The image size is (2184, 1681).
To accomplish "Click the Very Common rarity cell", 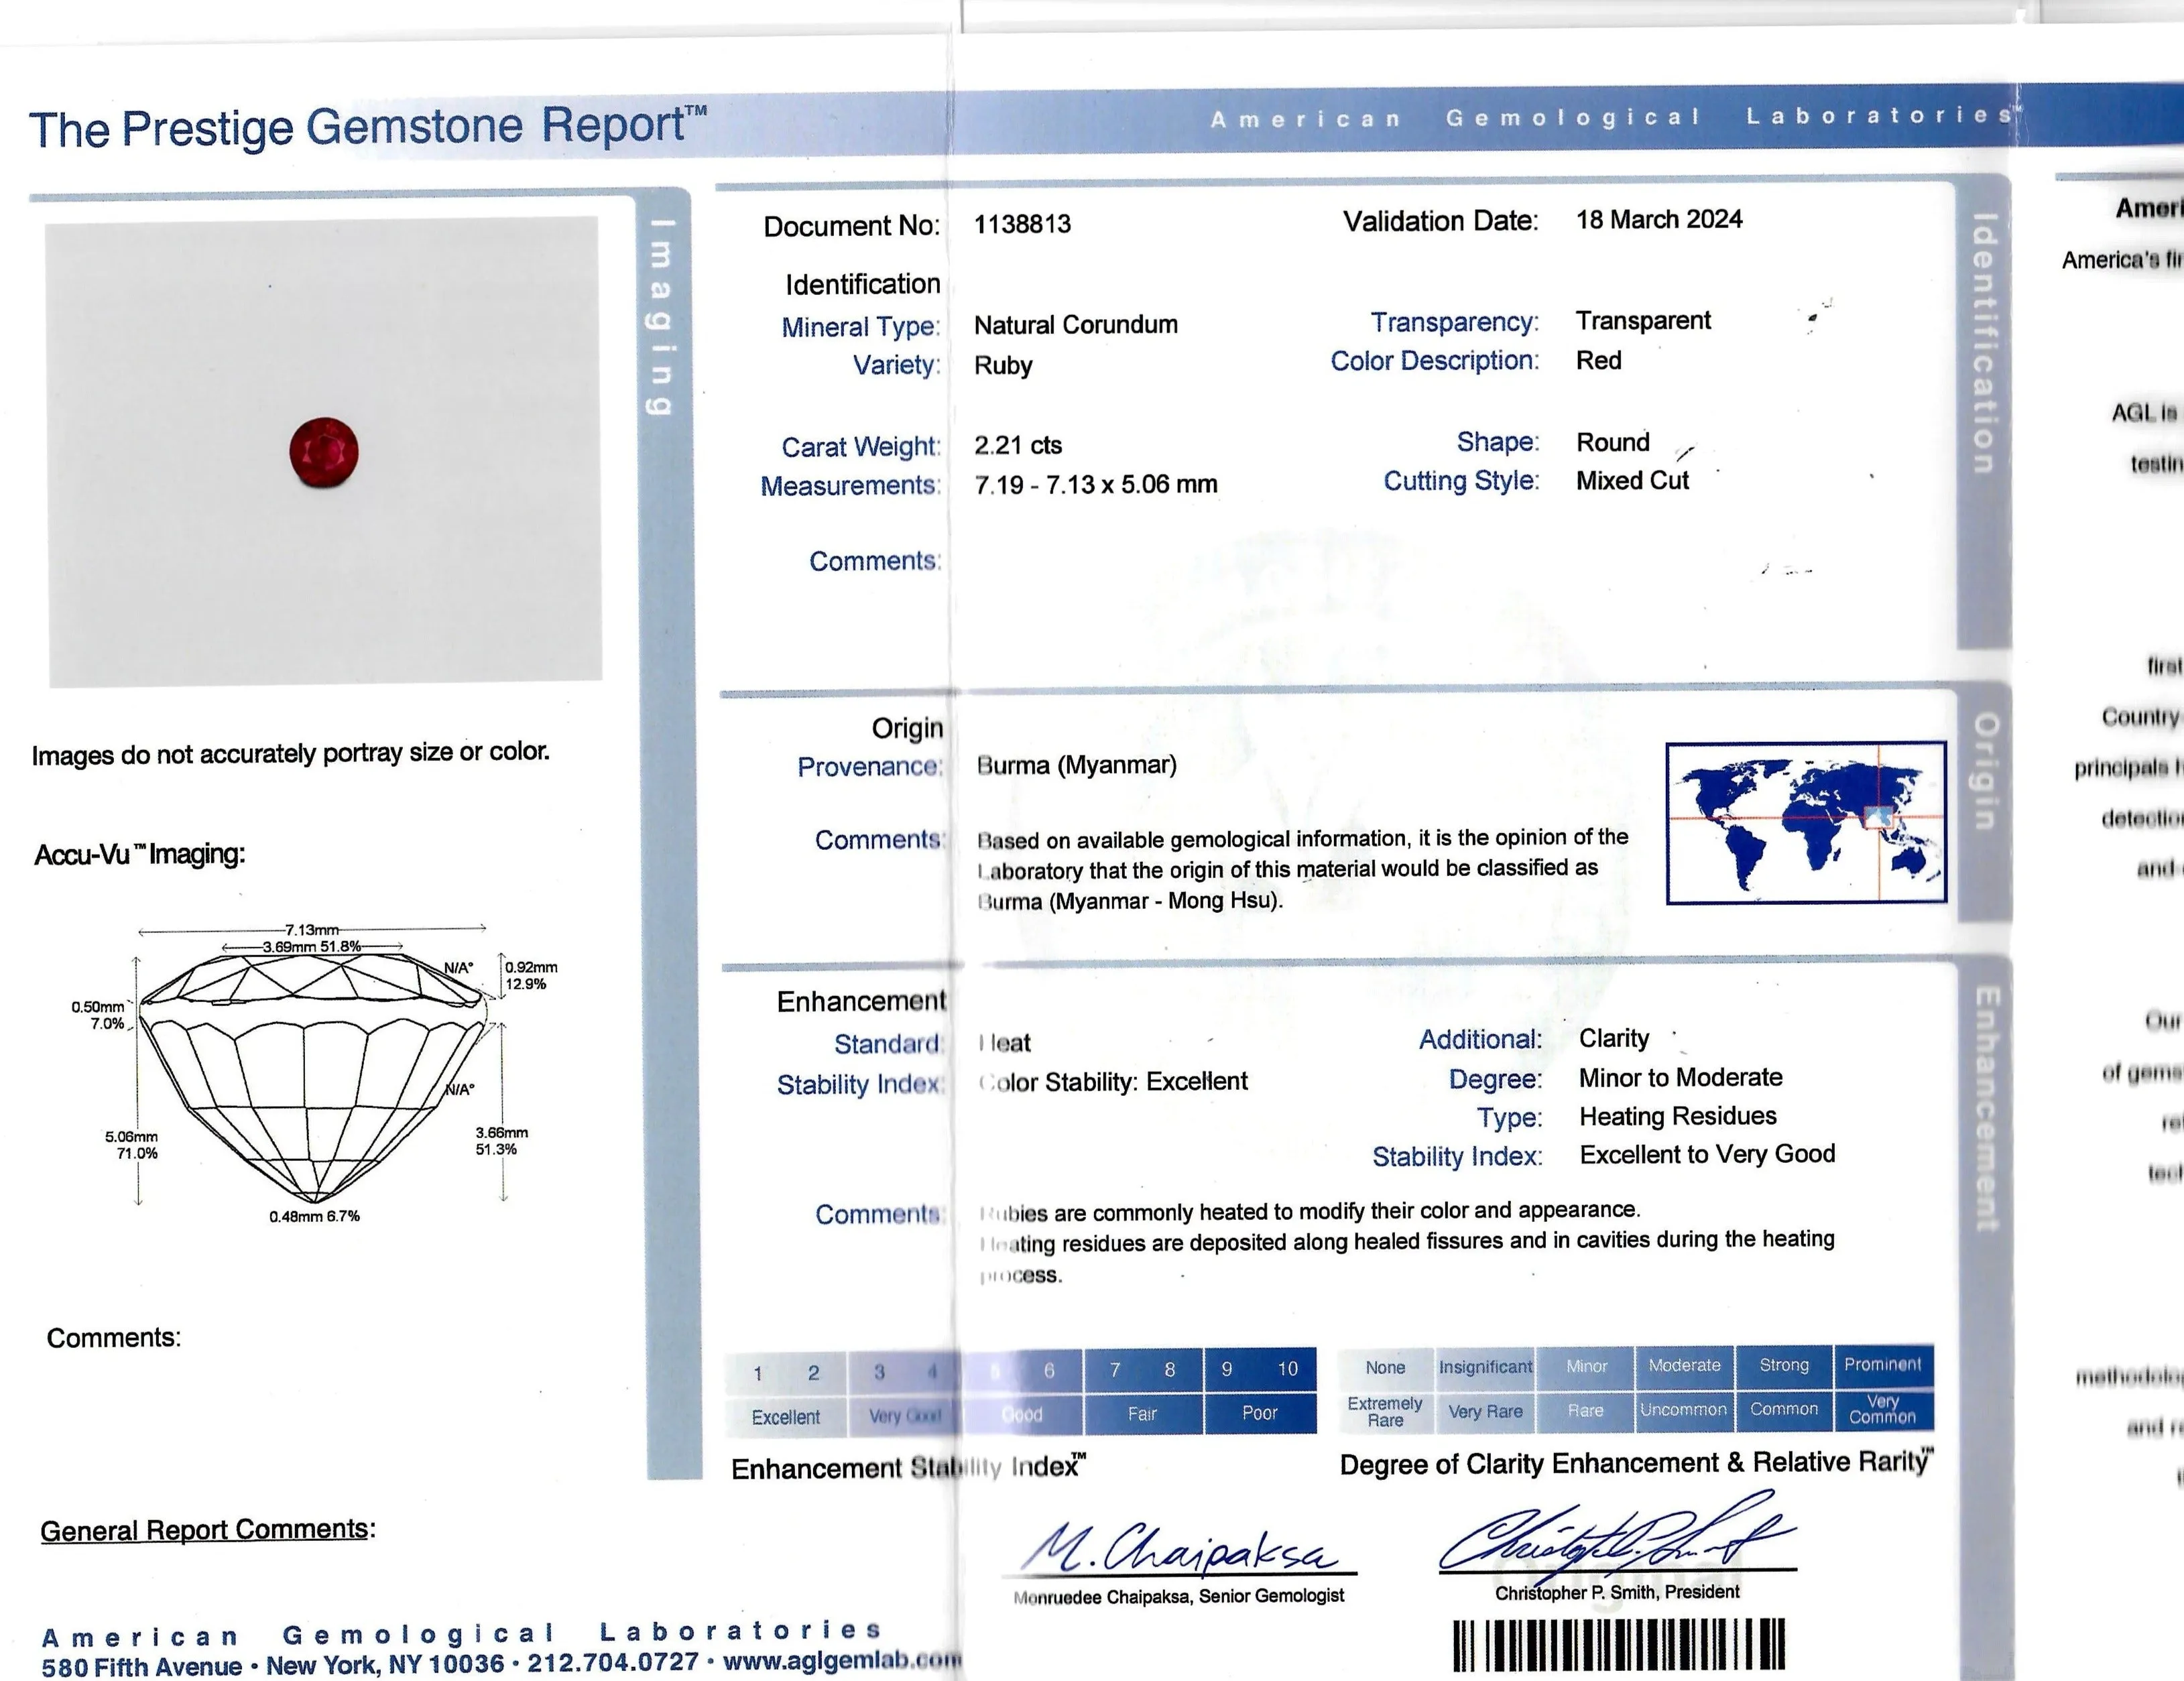I will [x=1883, y=1409].
